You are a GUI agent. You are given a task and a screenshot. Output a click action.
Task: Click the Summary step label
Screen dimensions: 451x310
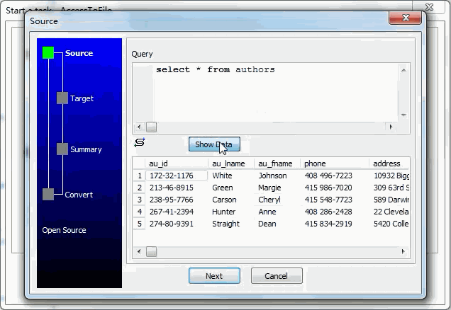(x=86, y=149)
